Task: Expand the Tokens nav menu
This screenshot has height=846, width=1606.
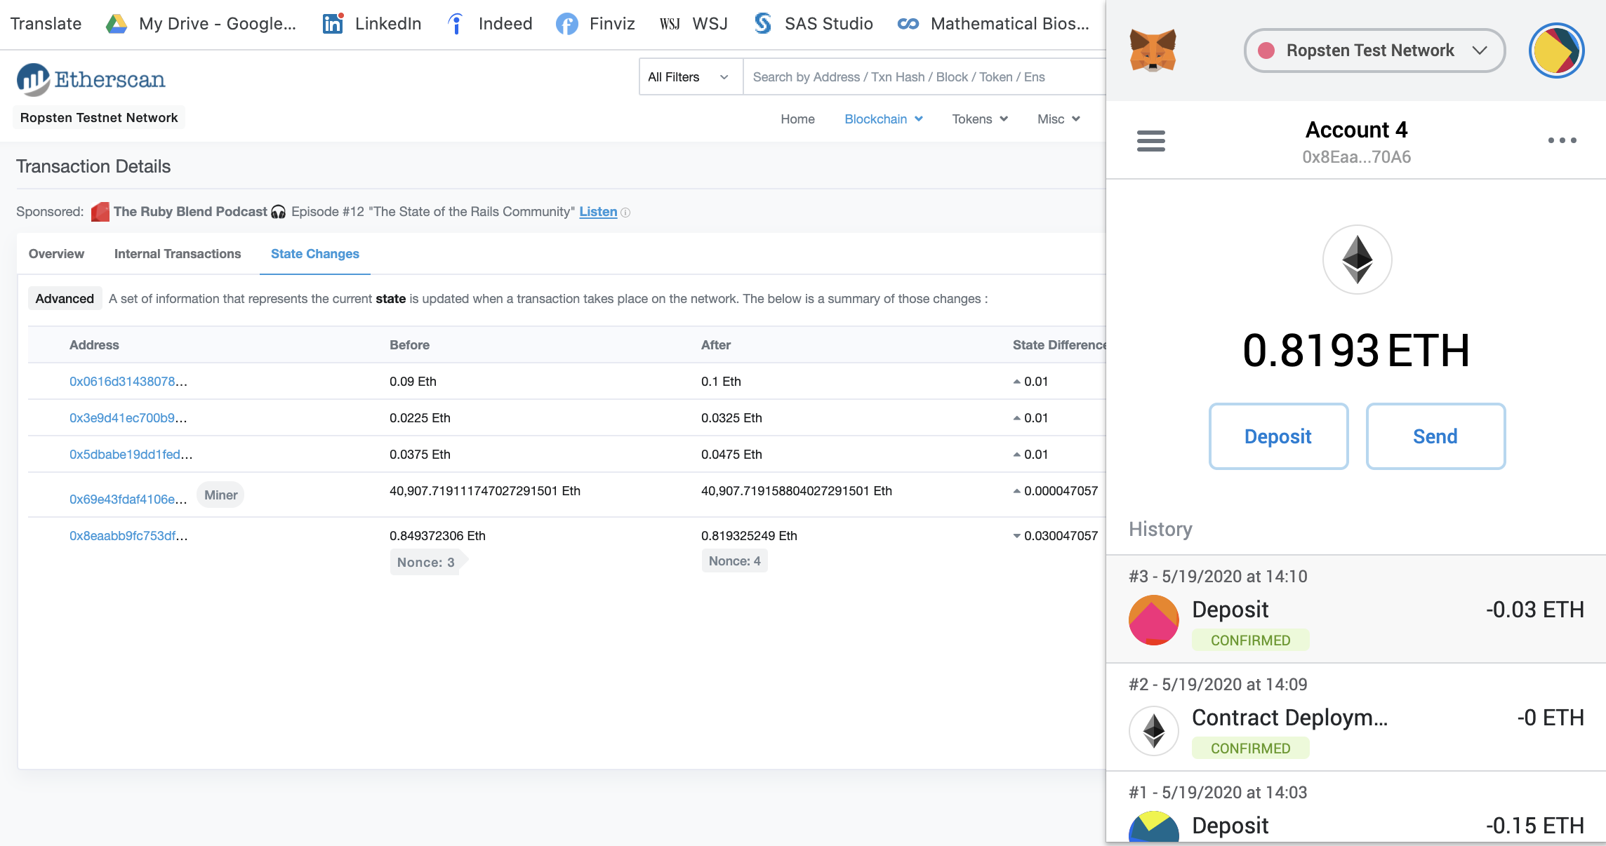Action: coord(979,119)
